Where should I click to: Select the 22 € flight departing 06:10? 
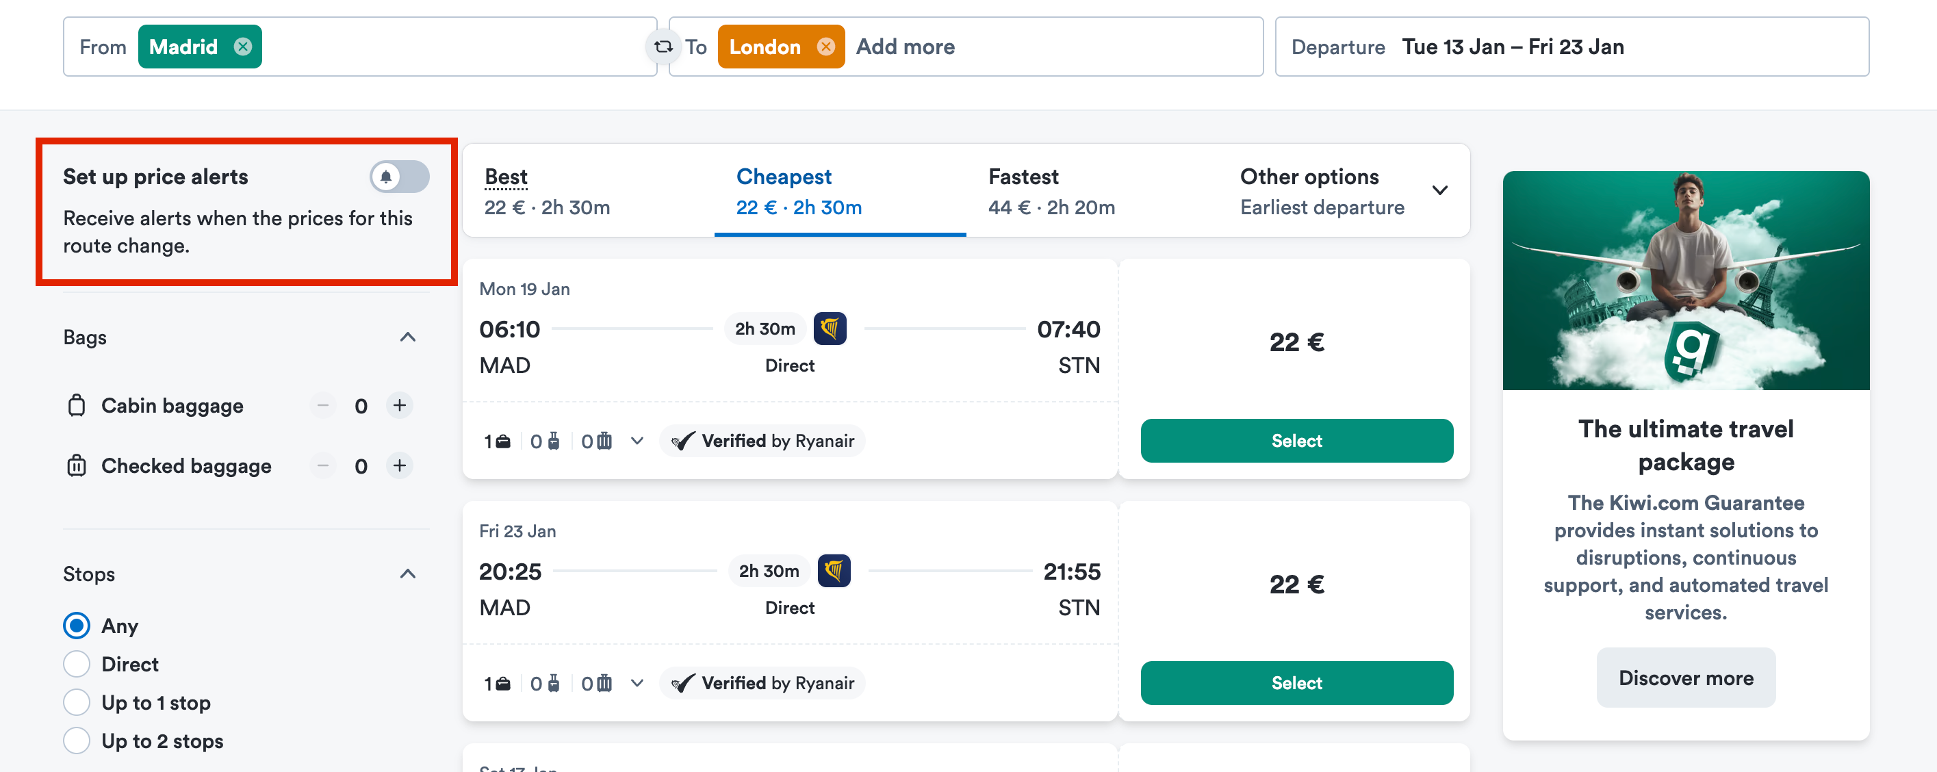coord(1296,441)
